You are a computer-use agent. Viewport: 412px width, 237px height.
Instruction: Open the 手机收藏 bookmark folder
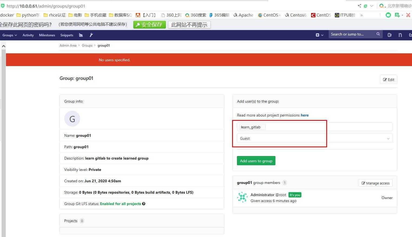point(95,15)
